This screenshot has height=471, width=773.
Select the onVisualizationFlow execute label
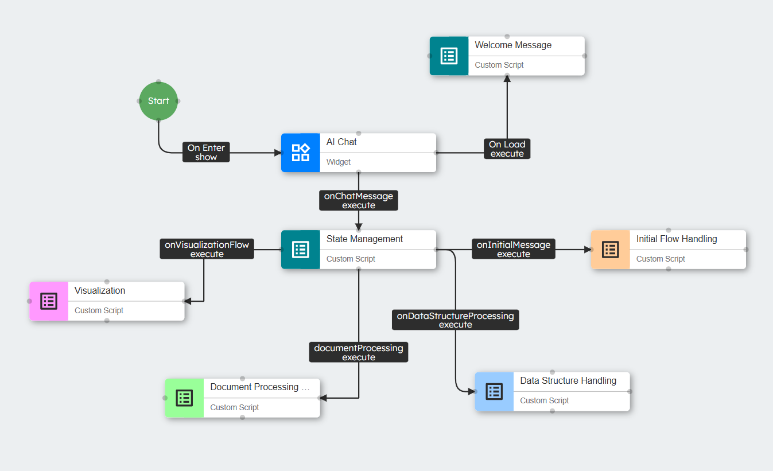[207, 249]
